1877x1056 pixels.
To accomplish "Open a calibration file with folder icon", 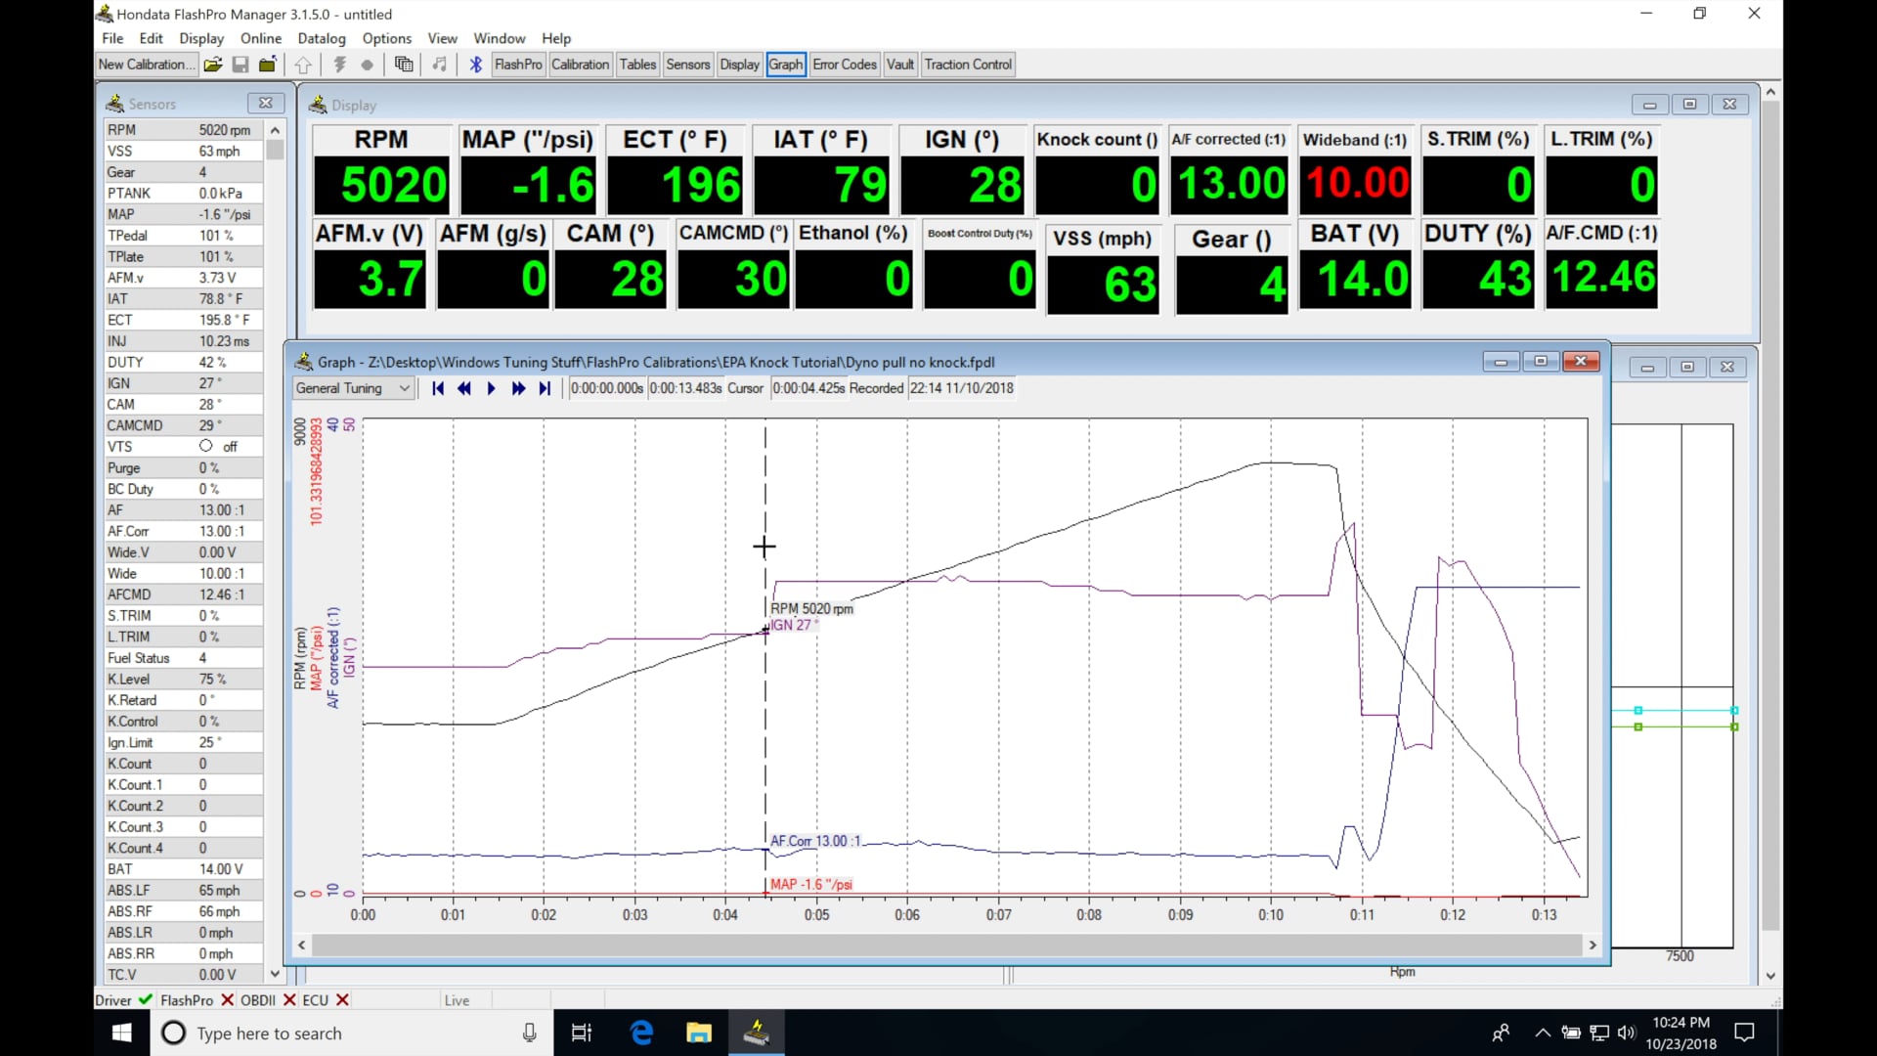I will [x=213, y=65].
